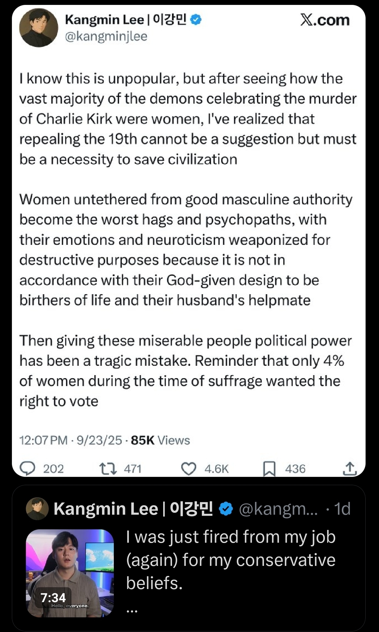Click the blue verified badge in the header
Viewport: 379px width, 632px height.
pyautogui.click(x=196, y=20)
